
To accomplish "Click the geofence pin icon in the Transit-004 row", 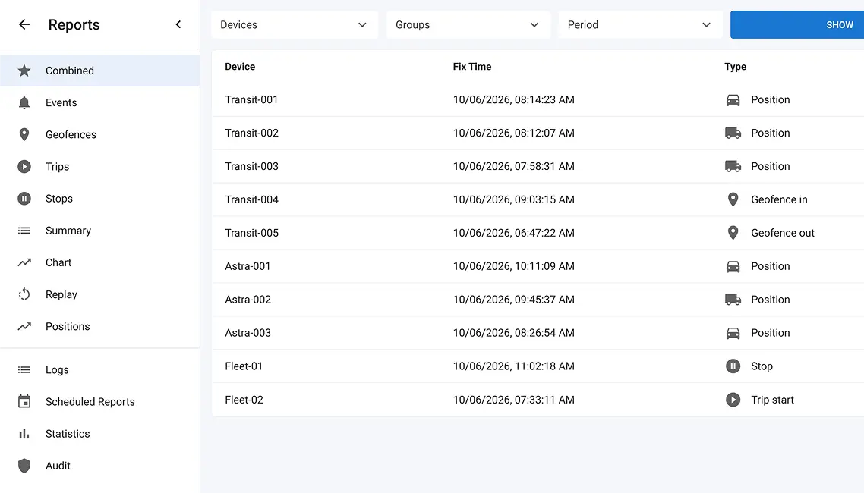I will click(733, 199).
